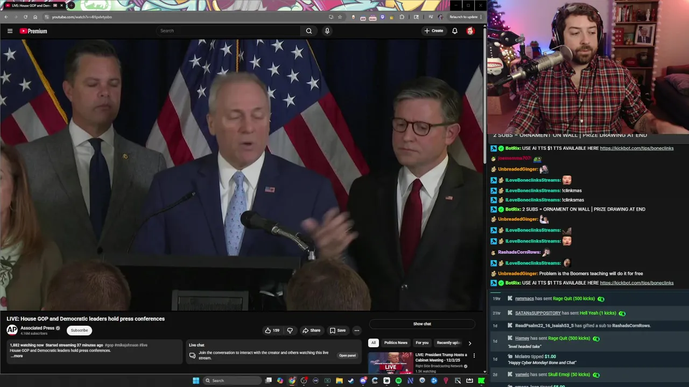Image resolution: width=689 pixels, height=387 pixels.
Task: Bookmark this page with the star
Action: 340,17
